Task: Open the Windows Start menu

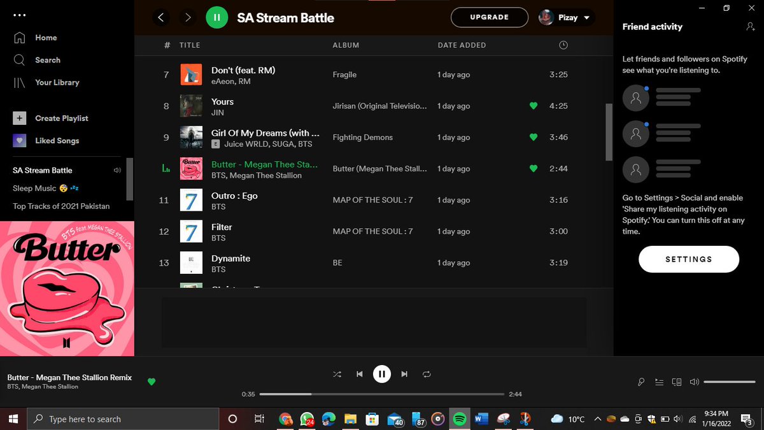Action: (x=14, y=419)
